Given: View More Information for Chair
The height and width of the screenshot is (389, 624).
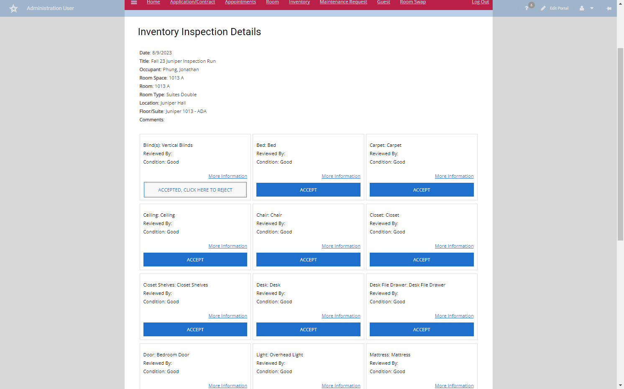Looking at the screenshot, I should tap(341, 246).
